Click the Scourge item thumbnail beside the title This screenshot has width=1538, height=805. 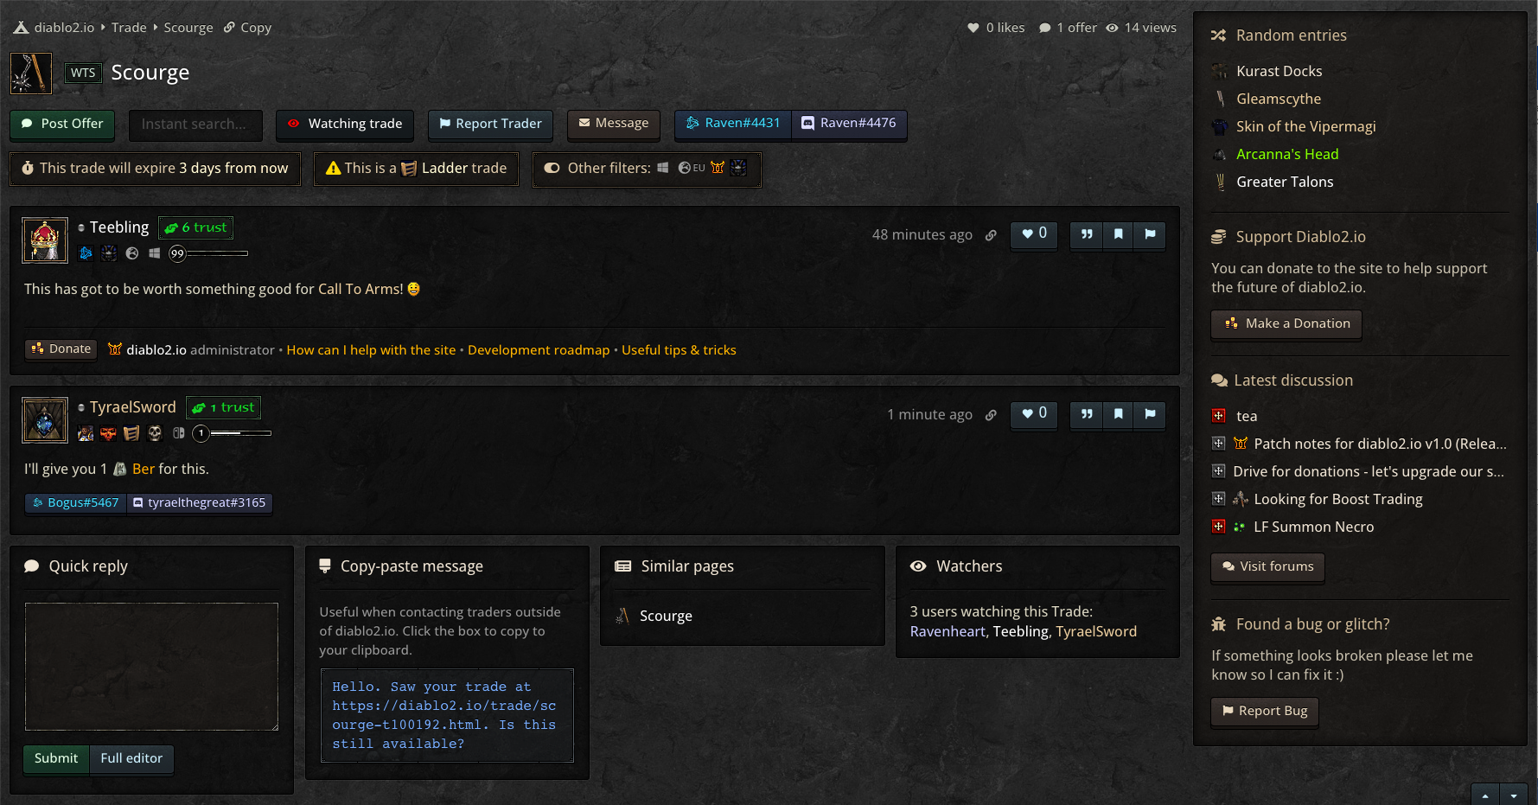point(31,73)
